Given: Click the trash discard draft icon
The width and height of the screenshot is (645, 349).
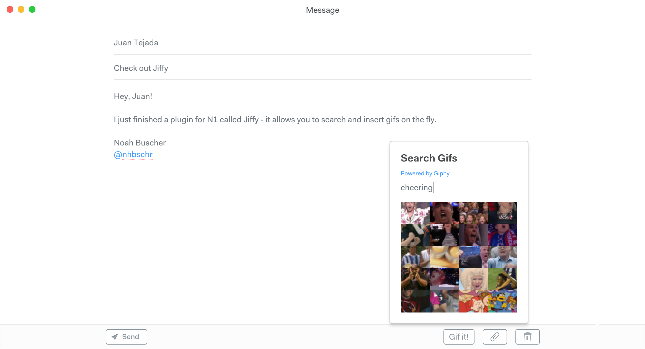Looking at the screenshot, I should 527,337.
